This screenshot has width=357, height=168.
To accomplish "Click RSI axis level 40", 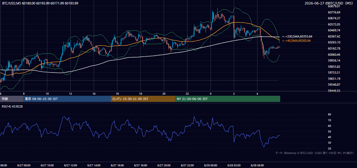I will [x=329, y=137].
